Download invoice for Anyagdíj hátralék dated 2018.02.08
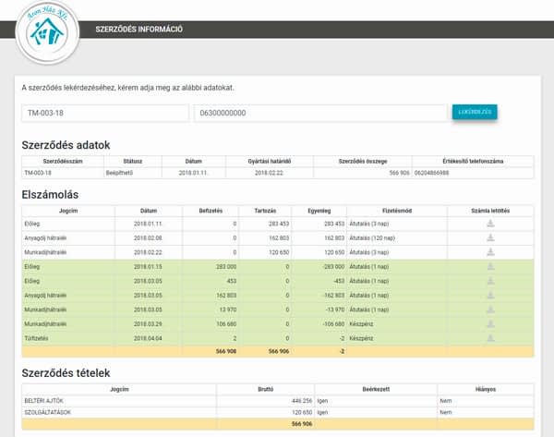This screenshot has width=554, height=437. (x=490, y=237)
